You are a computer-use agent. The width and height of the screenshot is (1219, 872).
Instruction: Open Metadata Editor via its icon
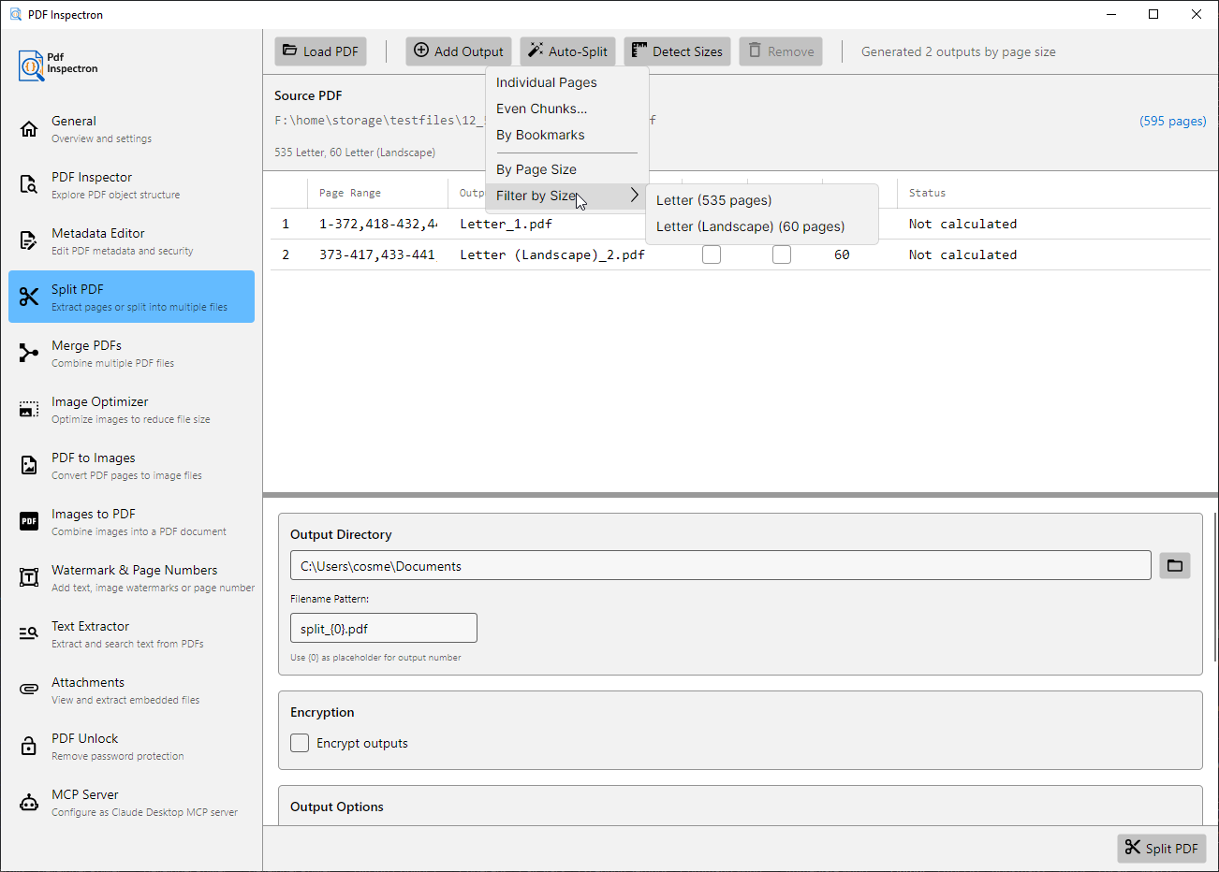pos(29,240)
